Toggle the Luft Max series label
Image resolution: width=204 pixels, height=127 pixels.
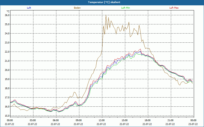(x=174, y=8)
